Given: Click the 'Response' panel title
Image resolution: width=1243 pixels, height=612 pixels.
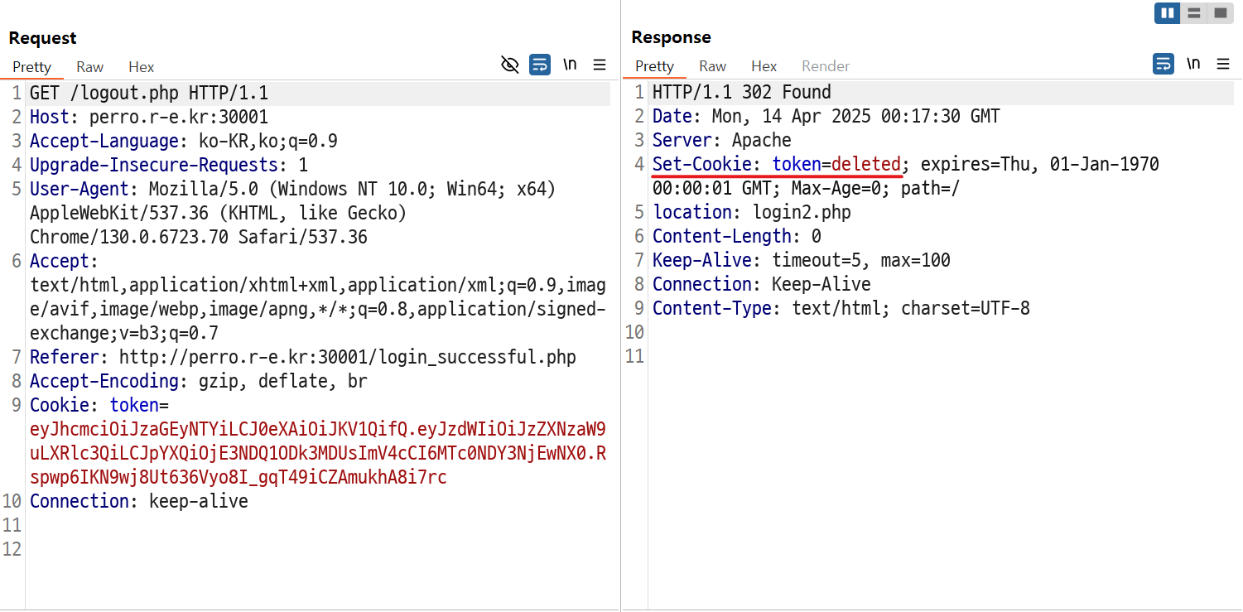Looking at the screenshot, I should 671,37.
